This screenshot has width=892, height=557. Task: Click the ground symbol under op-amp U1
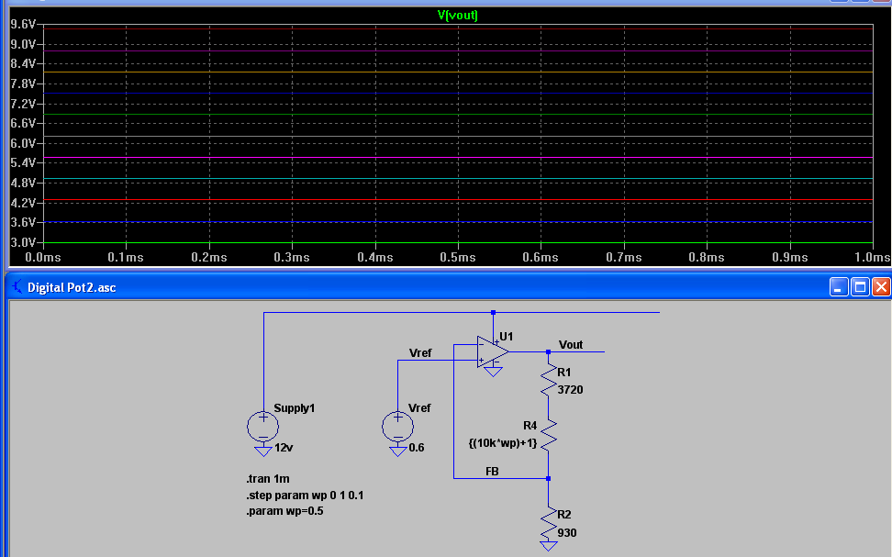coord(493,372)
